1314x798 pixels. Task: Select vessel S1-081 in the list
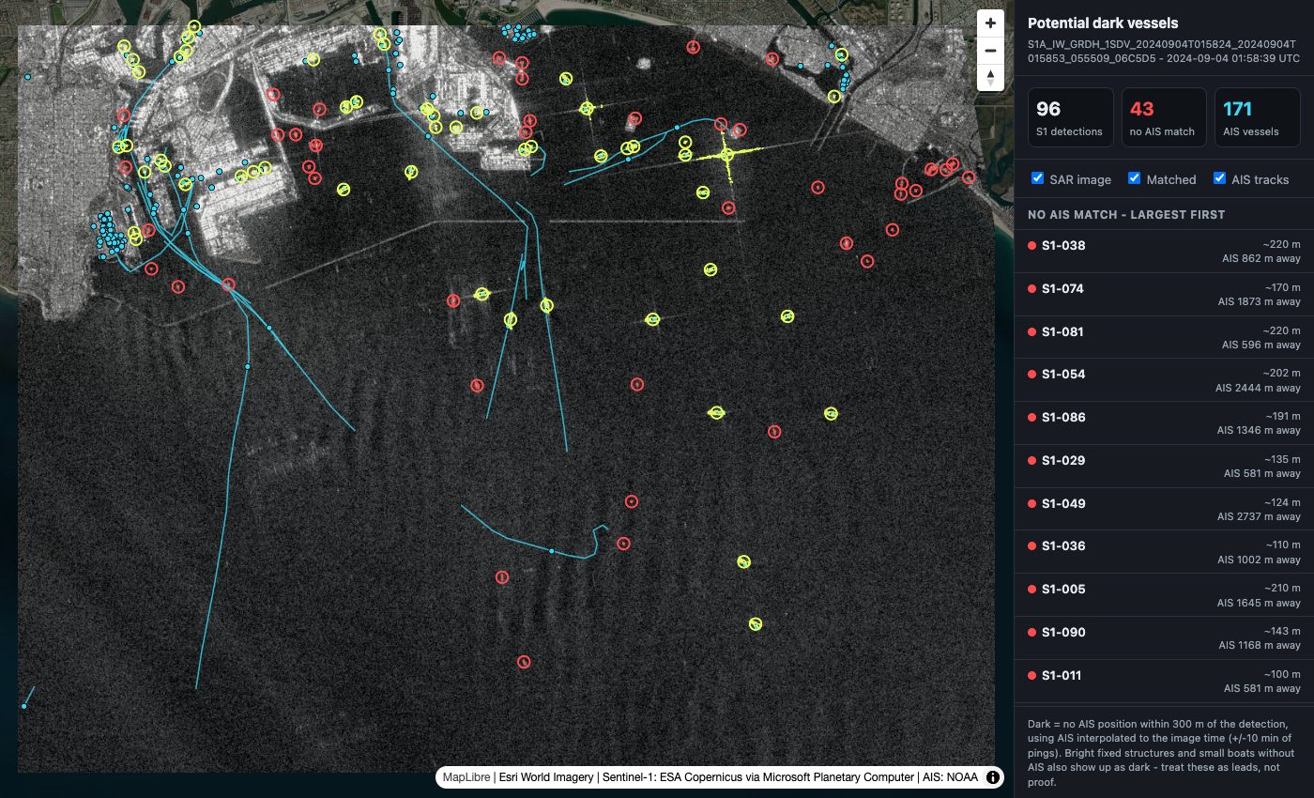click(1164, 338)
